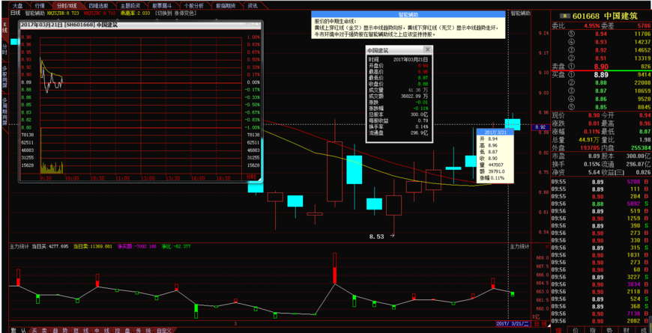Image resolution: width=652 pixels, height=333 pixels.
Task: Click the 2017/3/21 date box
Action: click(x=514, y=323)
